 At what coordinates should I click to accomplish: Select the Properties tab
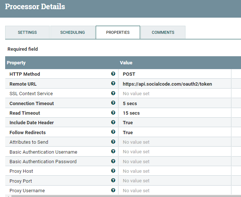click(118, 32)
